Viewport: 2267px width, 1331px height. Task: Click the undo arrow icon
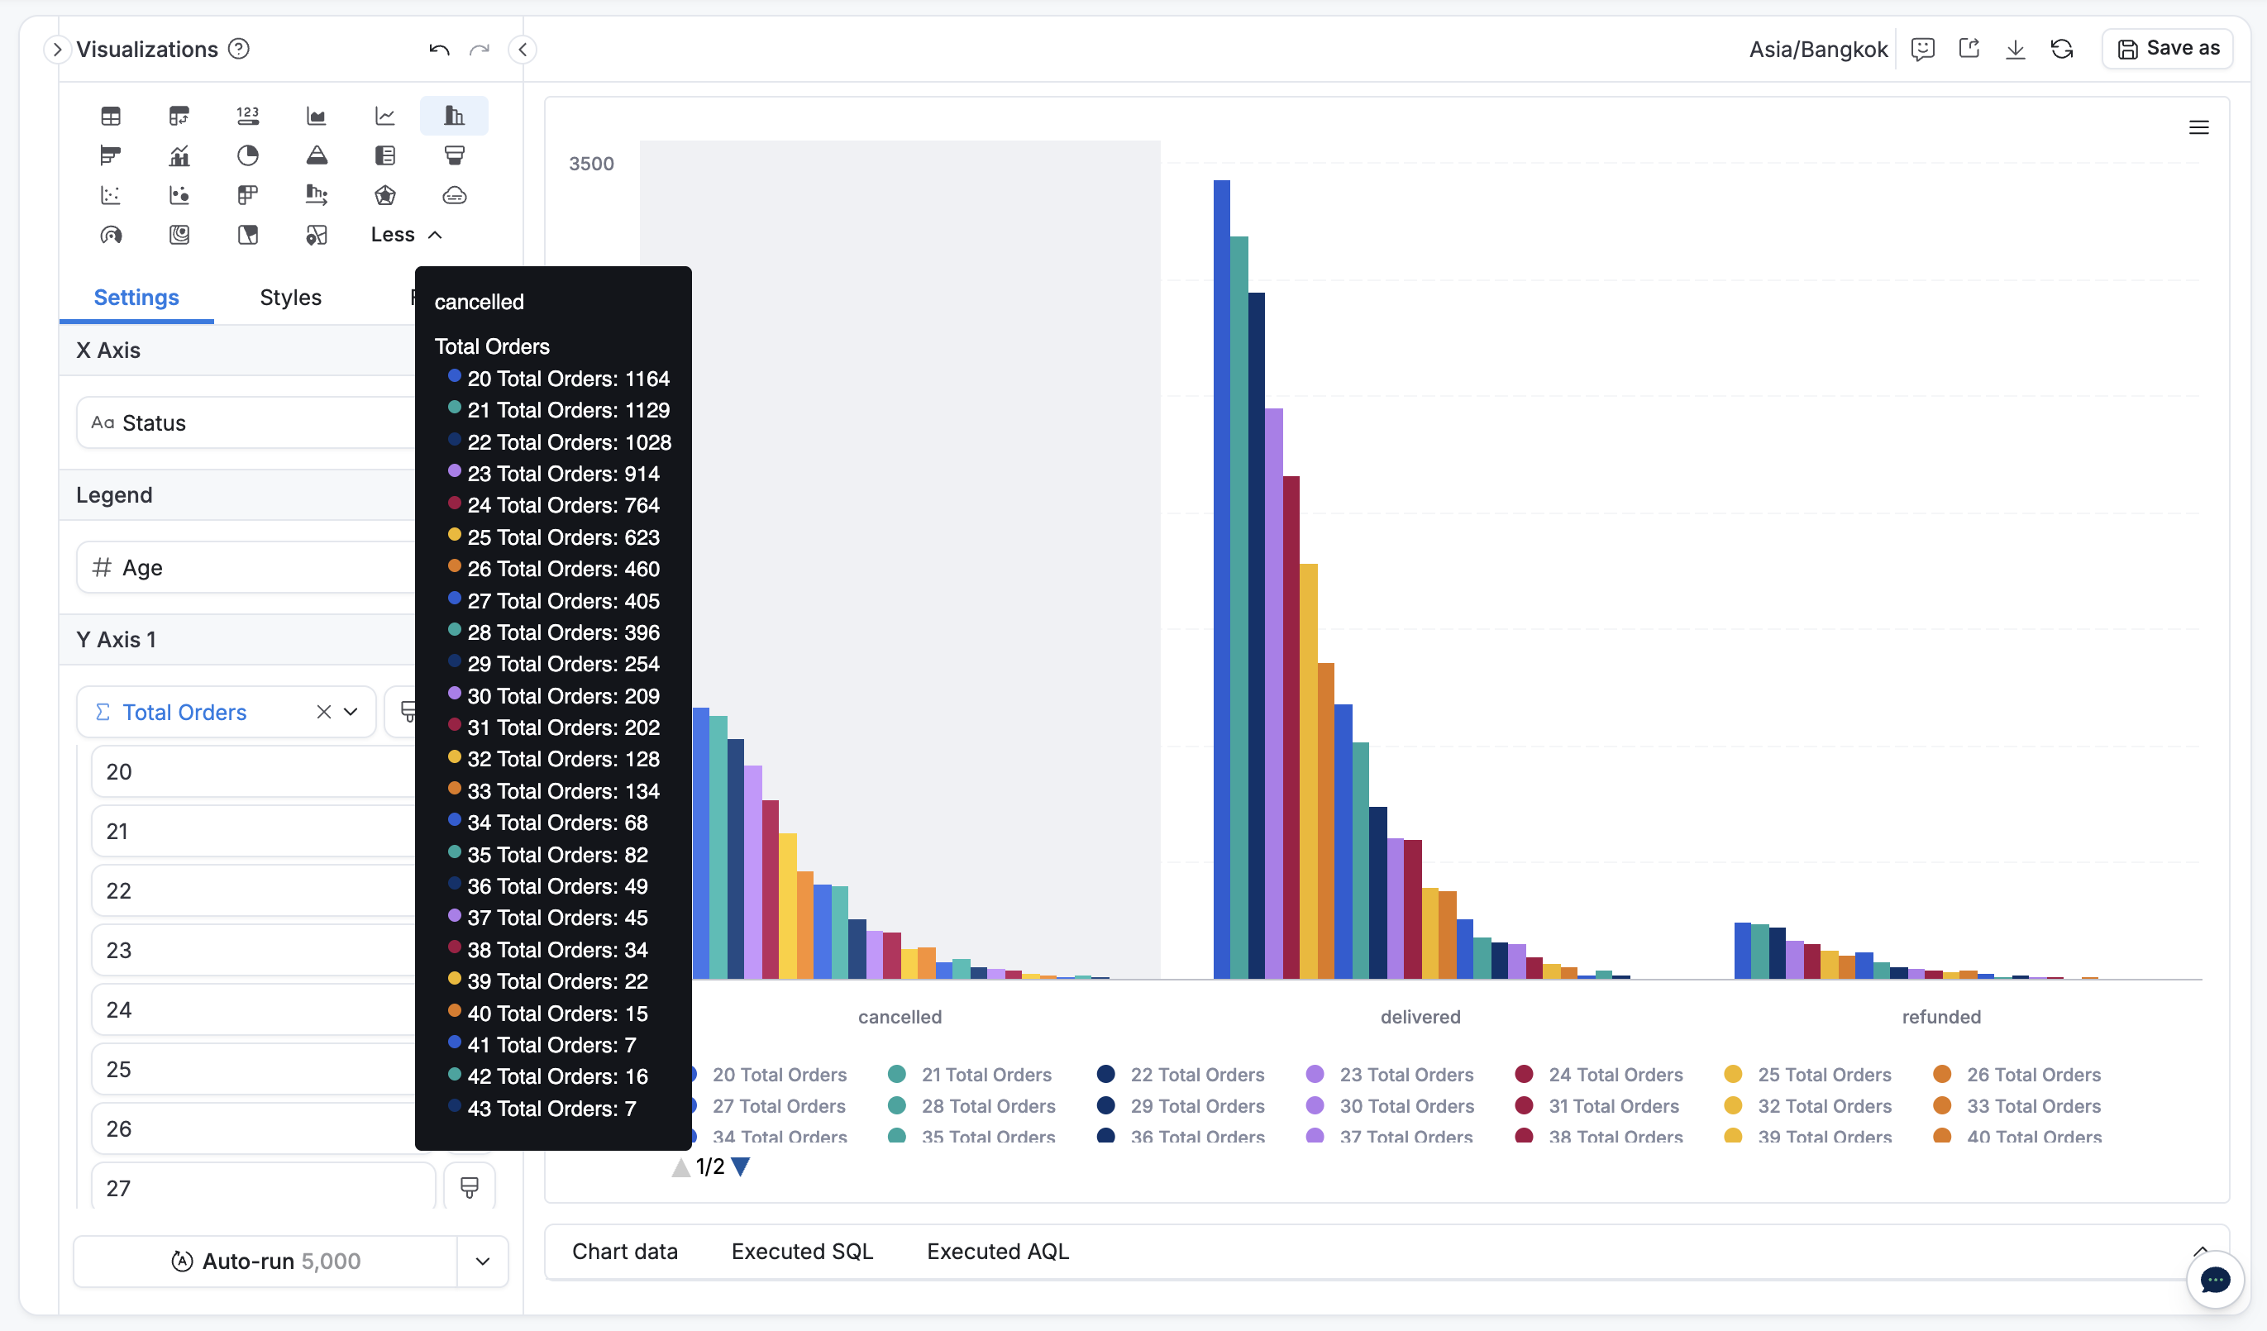[439, 50]
